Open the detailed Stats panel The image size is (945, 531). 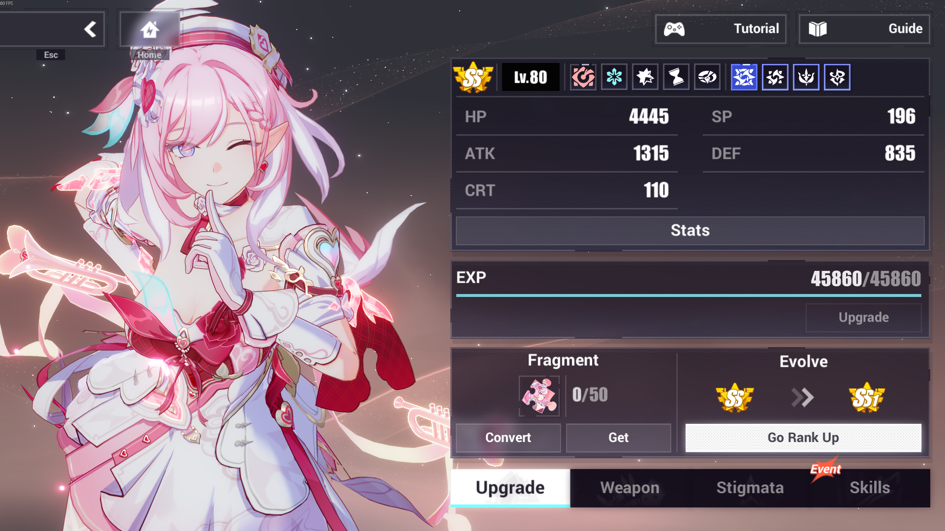(x=690, y=231)
